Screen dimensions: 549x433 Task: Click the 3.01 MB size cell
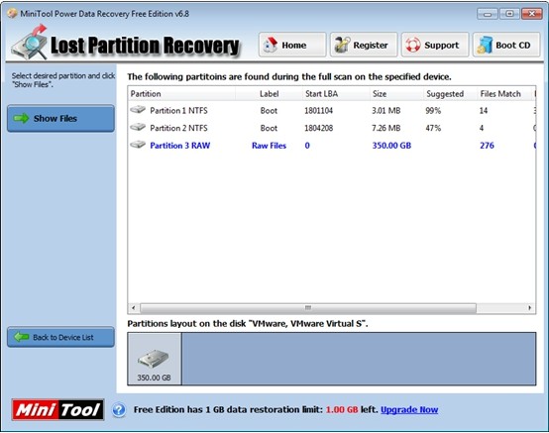(385, 111)
